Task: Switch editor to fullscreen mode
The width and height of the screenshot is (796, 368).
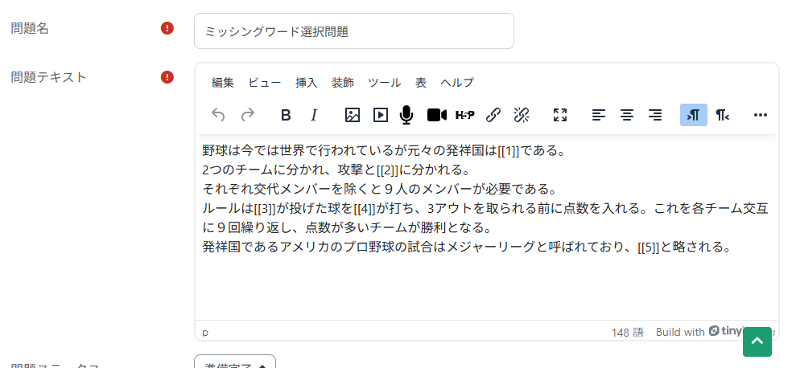Action: [x=560, y=115]
